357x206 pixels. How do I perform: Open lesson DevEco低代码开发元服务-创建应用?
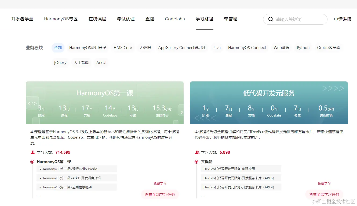coord(241,169)
